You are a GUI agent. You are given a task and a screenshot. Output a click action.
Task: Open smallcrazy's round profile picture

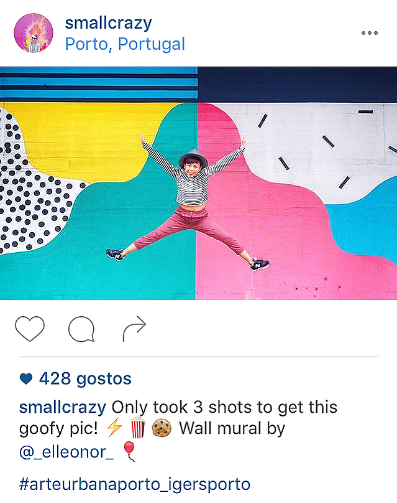(34, 33)
